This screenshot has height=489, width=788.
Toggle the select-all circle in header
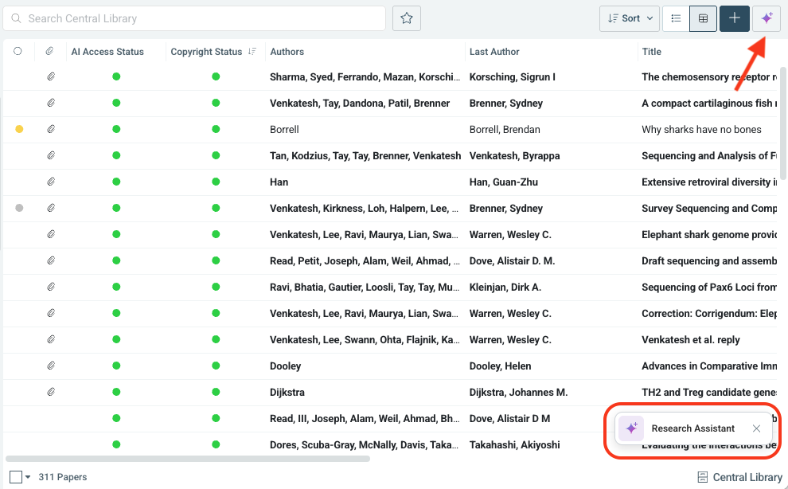click(x=18, y=51)
